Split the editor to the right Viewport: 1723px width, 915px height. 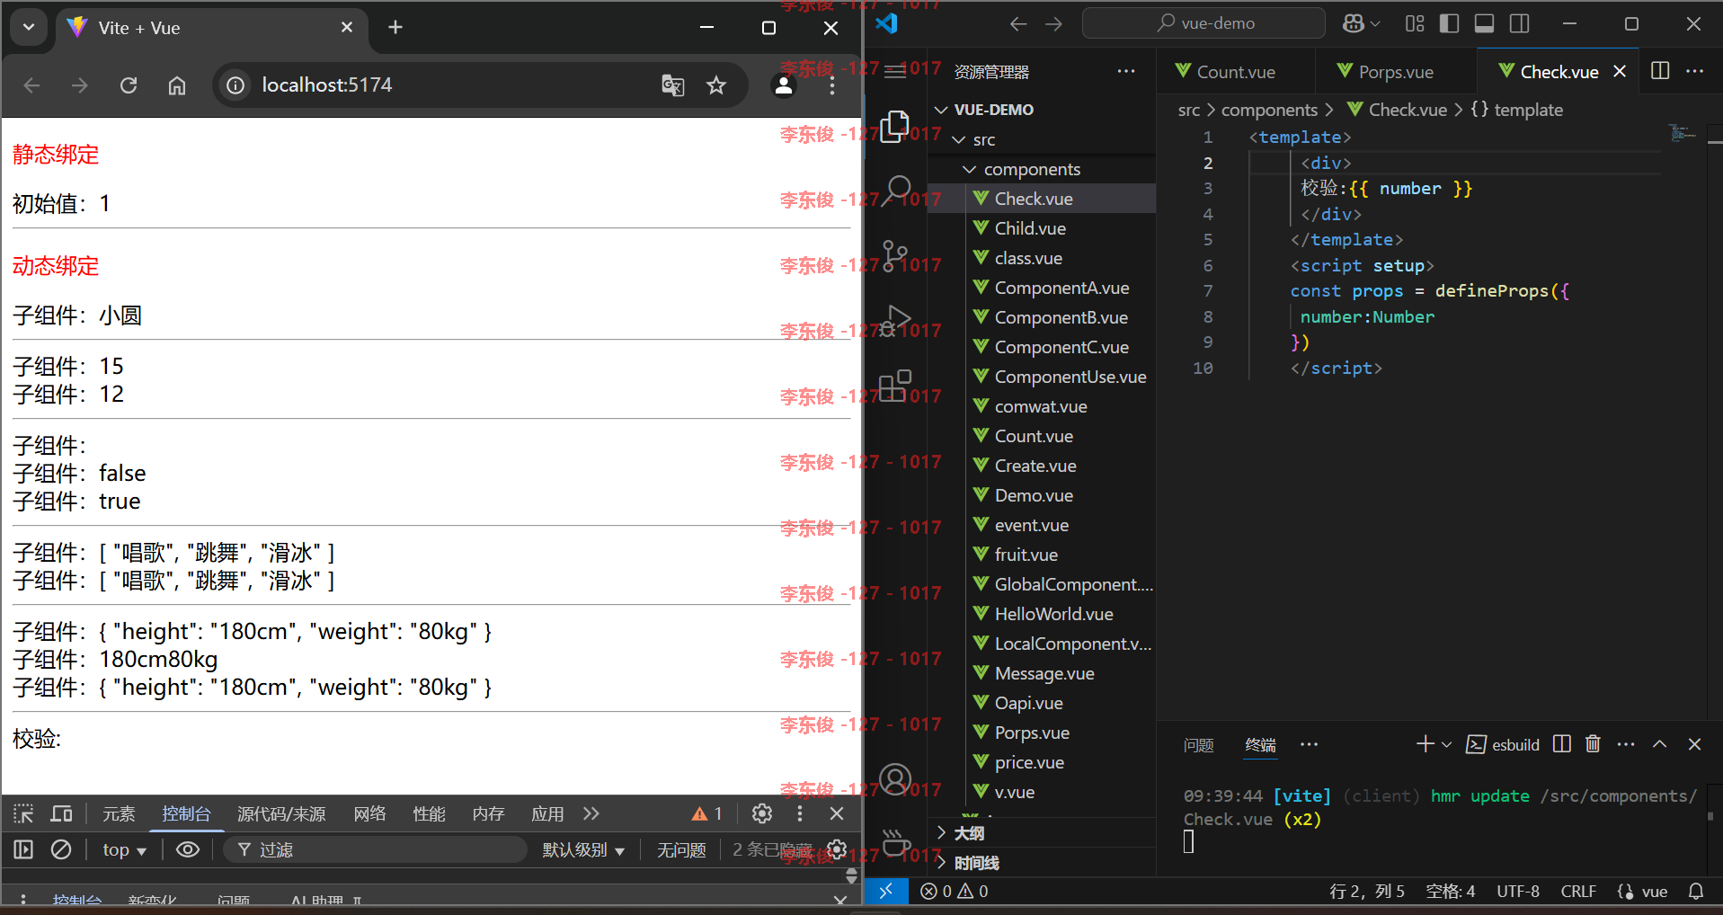[x=1660, y=71]
